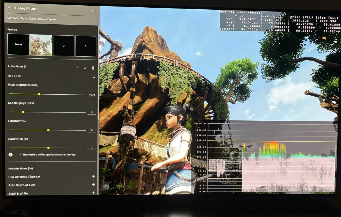Adjust the Peak brightness slider

48,94
